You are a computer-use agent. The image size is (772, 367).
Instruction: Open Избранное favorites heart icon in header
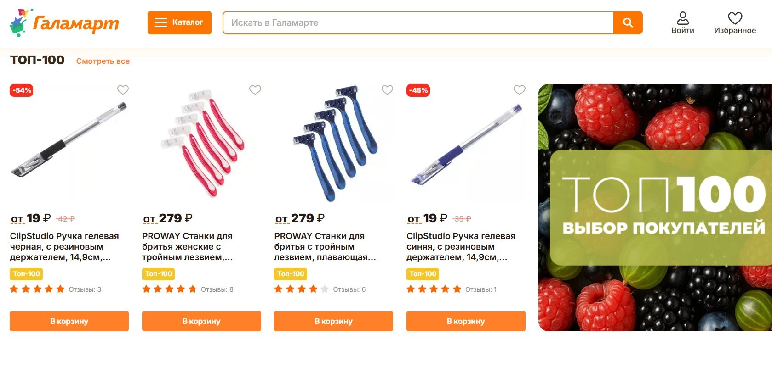coord(735,19)
